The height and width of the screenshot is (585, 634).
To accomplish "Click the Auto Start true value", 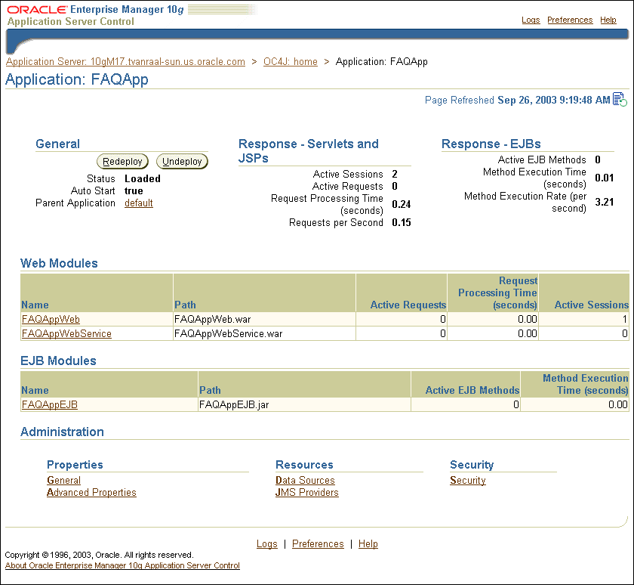I will (134, 190).
